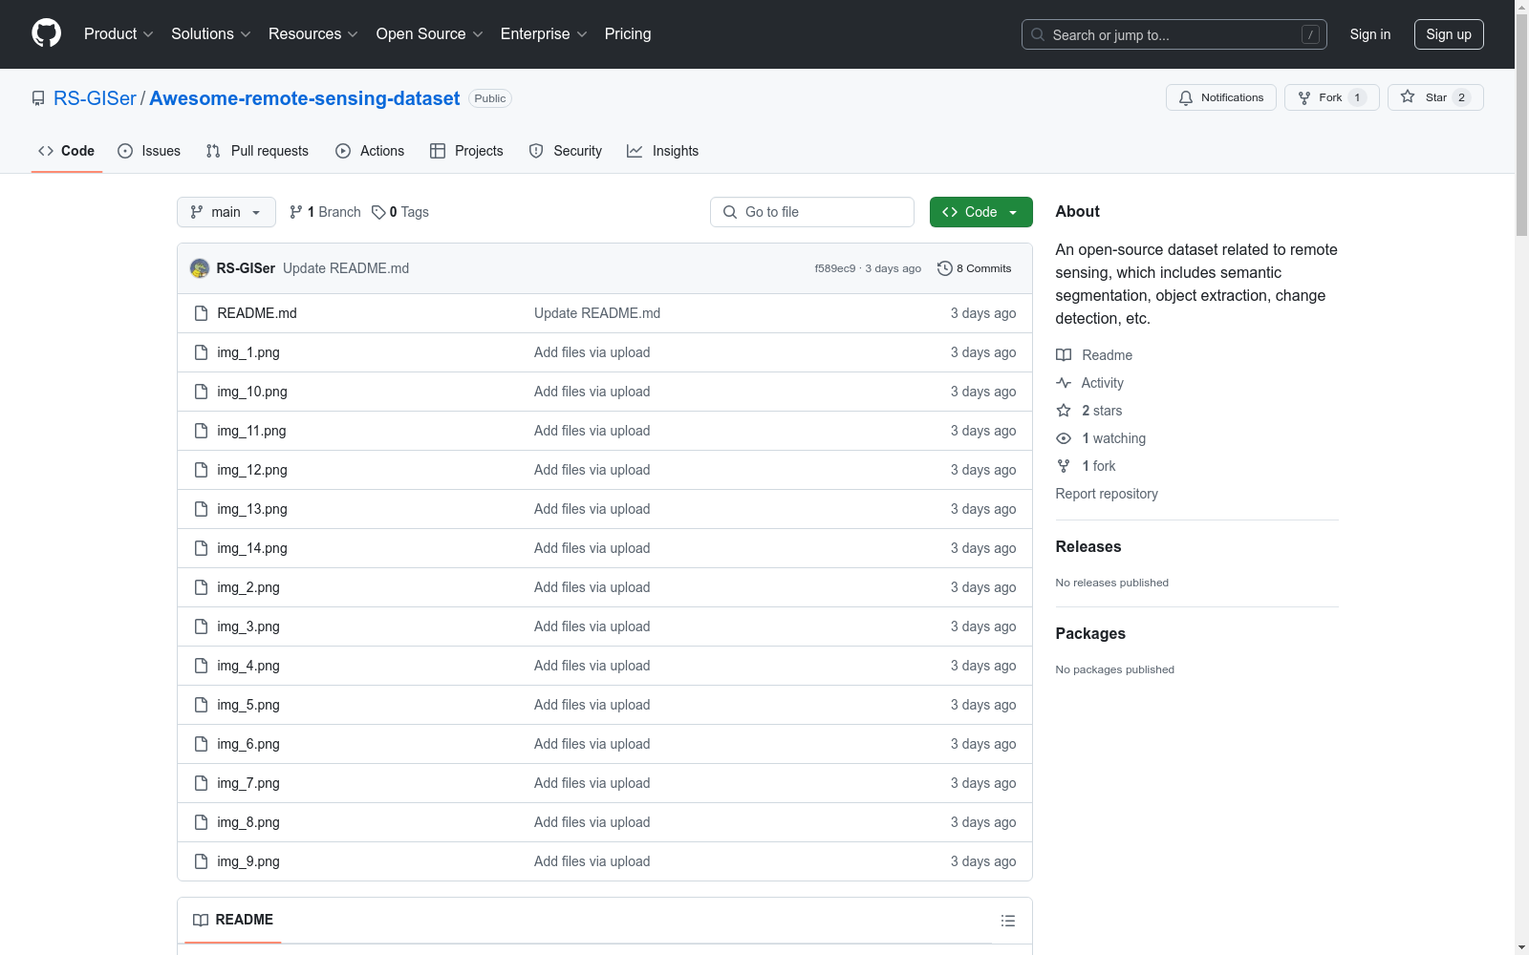The image size is (1529, 955).
Task: Click file icon next to img_9.png
Action: (x=201, y=861)
